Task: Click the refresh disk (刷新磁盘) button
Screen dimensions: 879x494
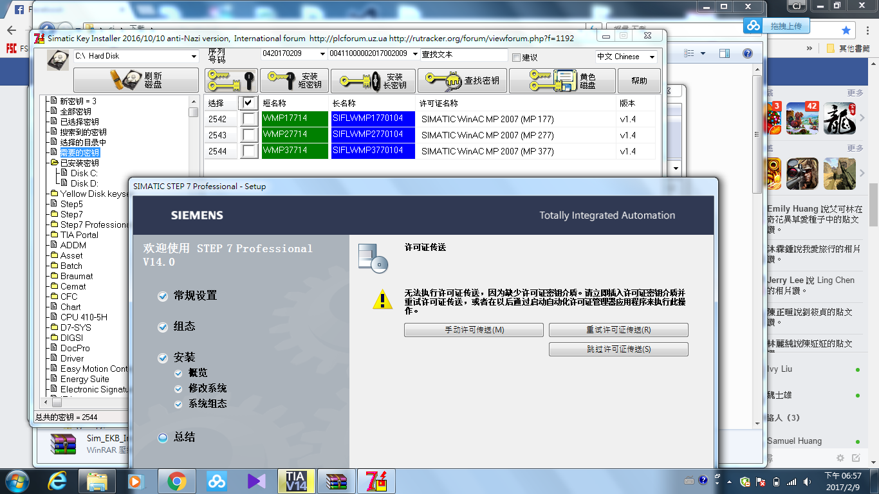Action: tap(136, 80)
